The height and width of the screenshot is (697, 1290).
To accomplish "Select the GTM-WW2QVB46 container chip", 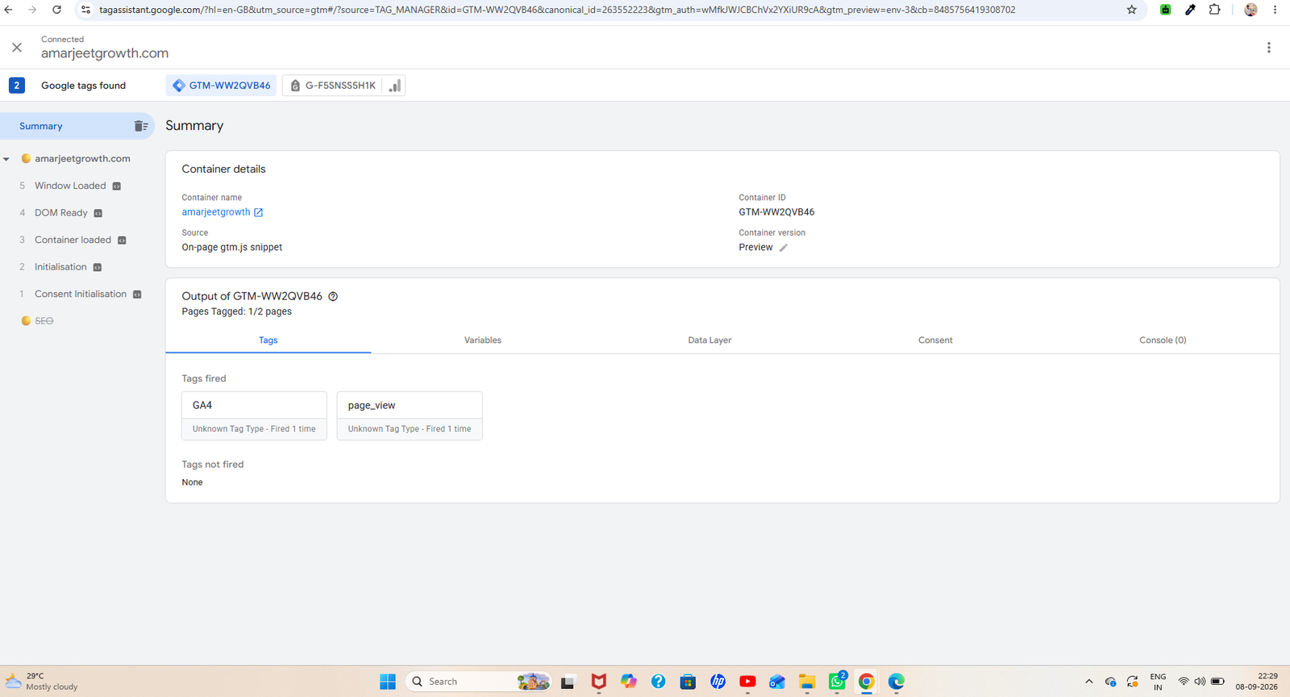I will pyautogui.click(x=221, y=86).
